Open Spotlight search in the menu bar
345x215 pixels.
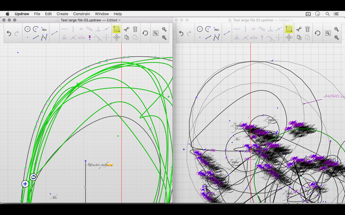click(x=327, y=14)
